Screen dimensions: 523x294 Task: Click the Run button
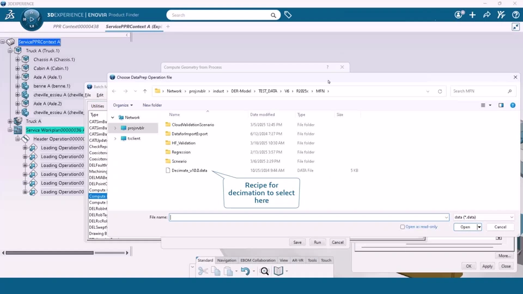point(317,242)
